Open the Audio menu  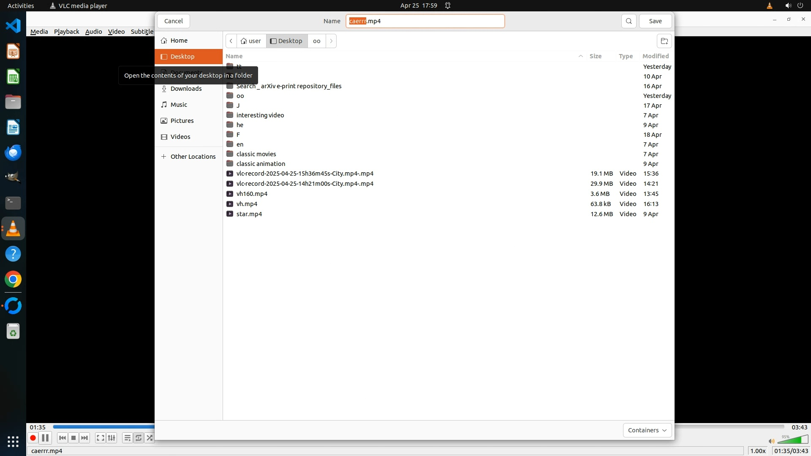pyautogui.click(x=93, y=32)
